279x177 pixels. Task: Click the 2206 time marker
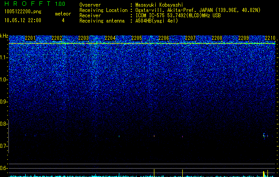(x=164, y=38)
